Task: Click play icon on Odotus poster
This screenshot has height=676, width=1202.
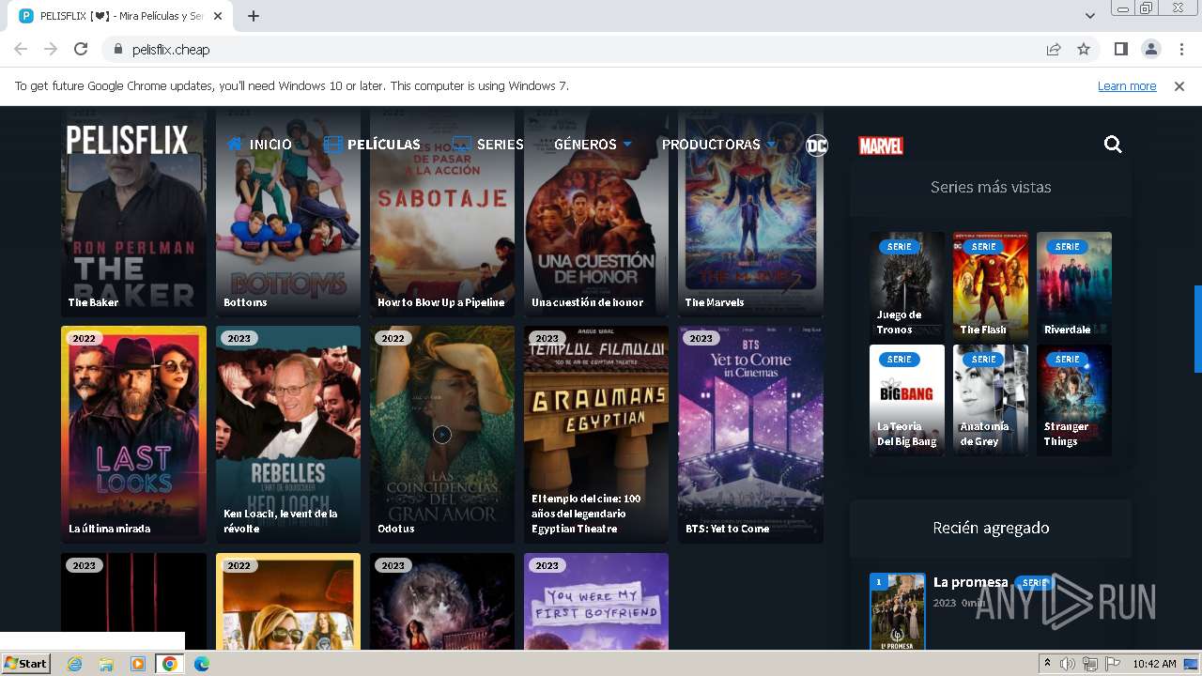Action: tap(442, 435)
